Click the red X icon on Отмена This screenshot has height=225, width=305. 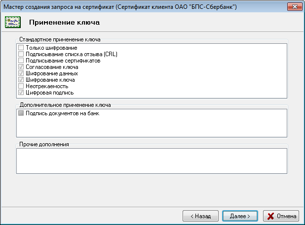(x=270, y=216)
